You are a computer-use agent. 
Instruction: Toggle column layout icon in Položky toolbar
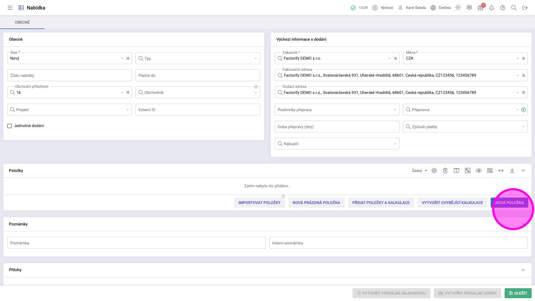point(456,171)
